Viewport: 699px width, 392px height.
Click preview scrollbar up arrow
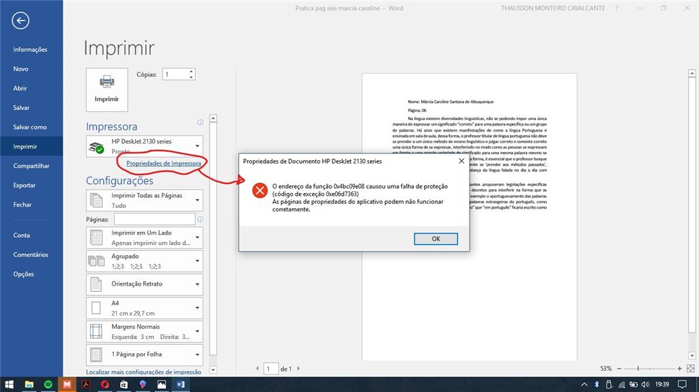tap(692, 73)
